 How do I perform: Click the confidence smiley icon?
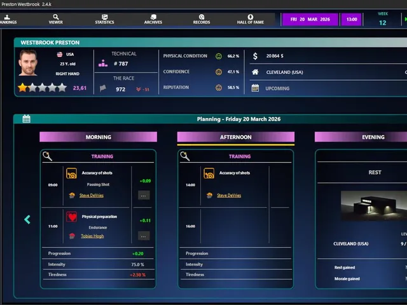(219, 72)
